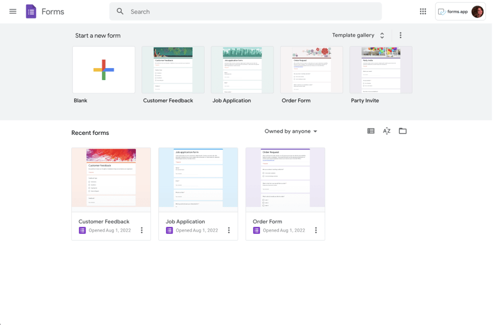
Task: Open the Owned by anyone filter
Action: coord(291,131)
